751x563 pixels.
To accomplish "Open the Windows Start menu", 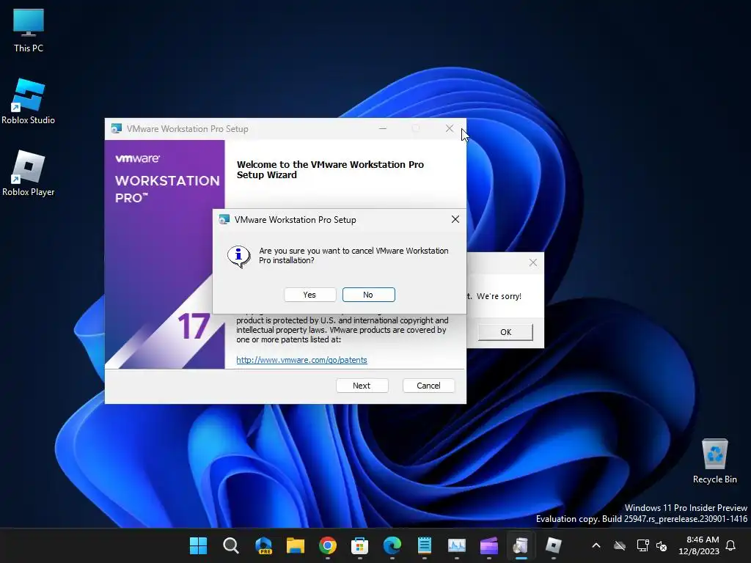I will (198, 545).
